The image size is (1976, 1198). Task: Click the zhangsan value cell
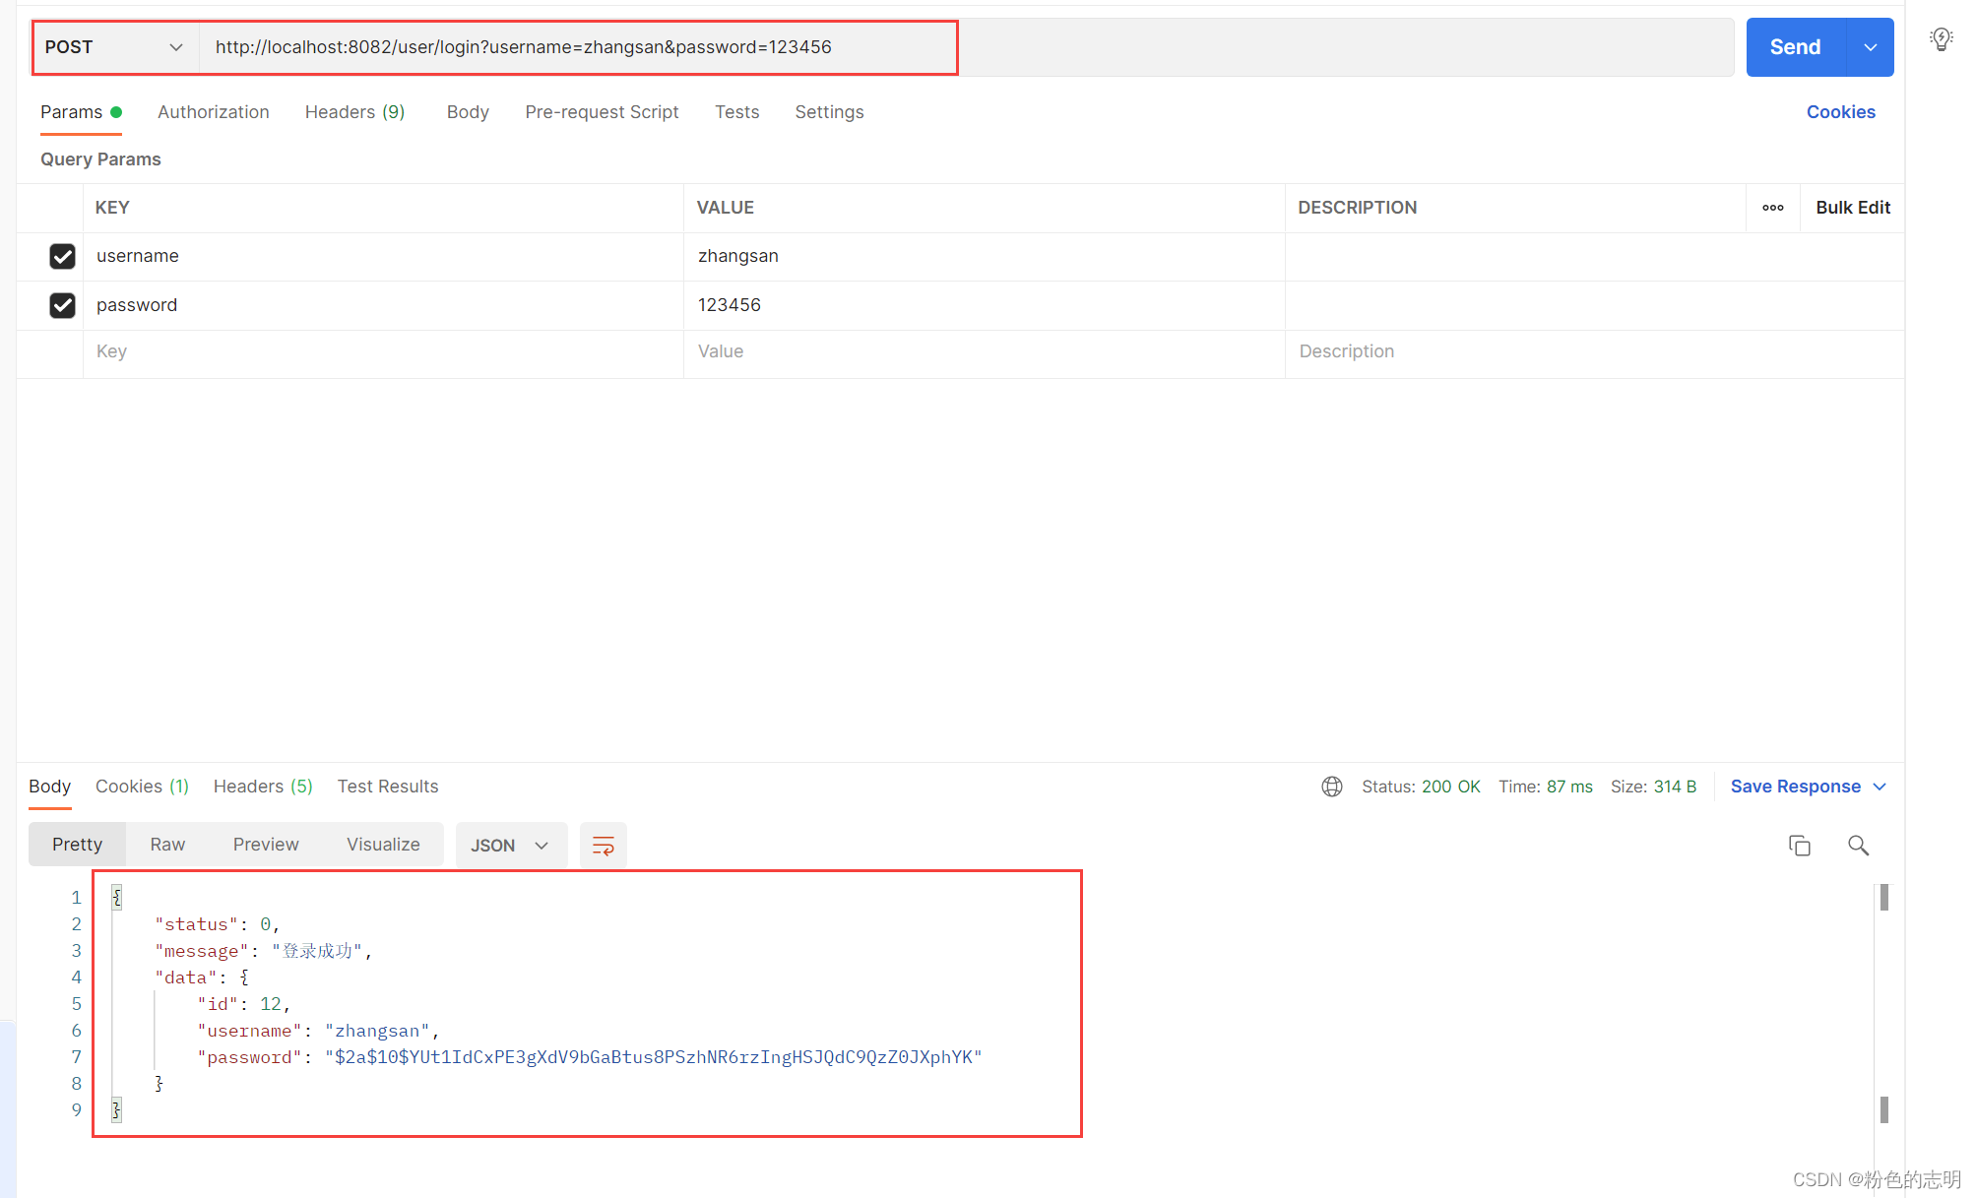(984, 256)
